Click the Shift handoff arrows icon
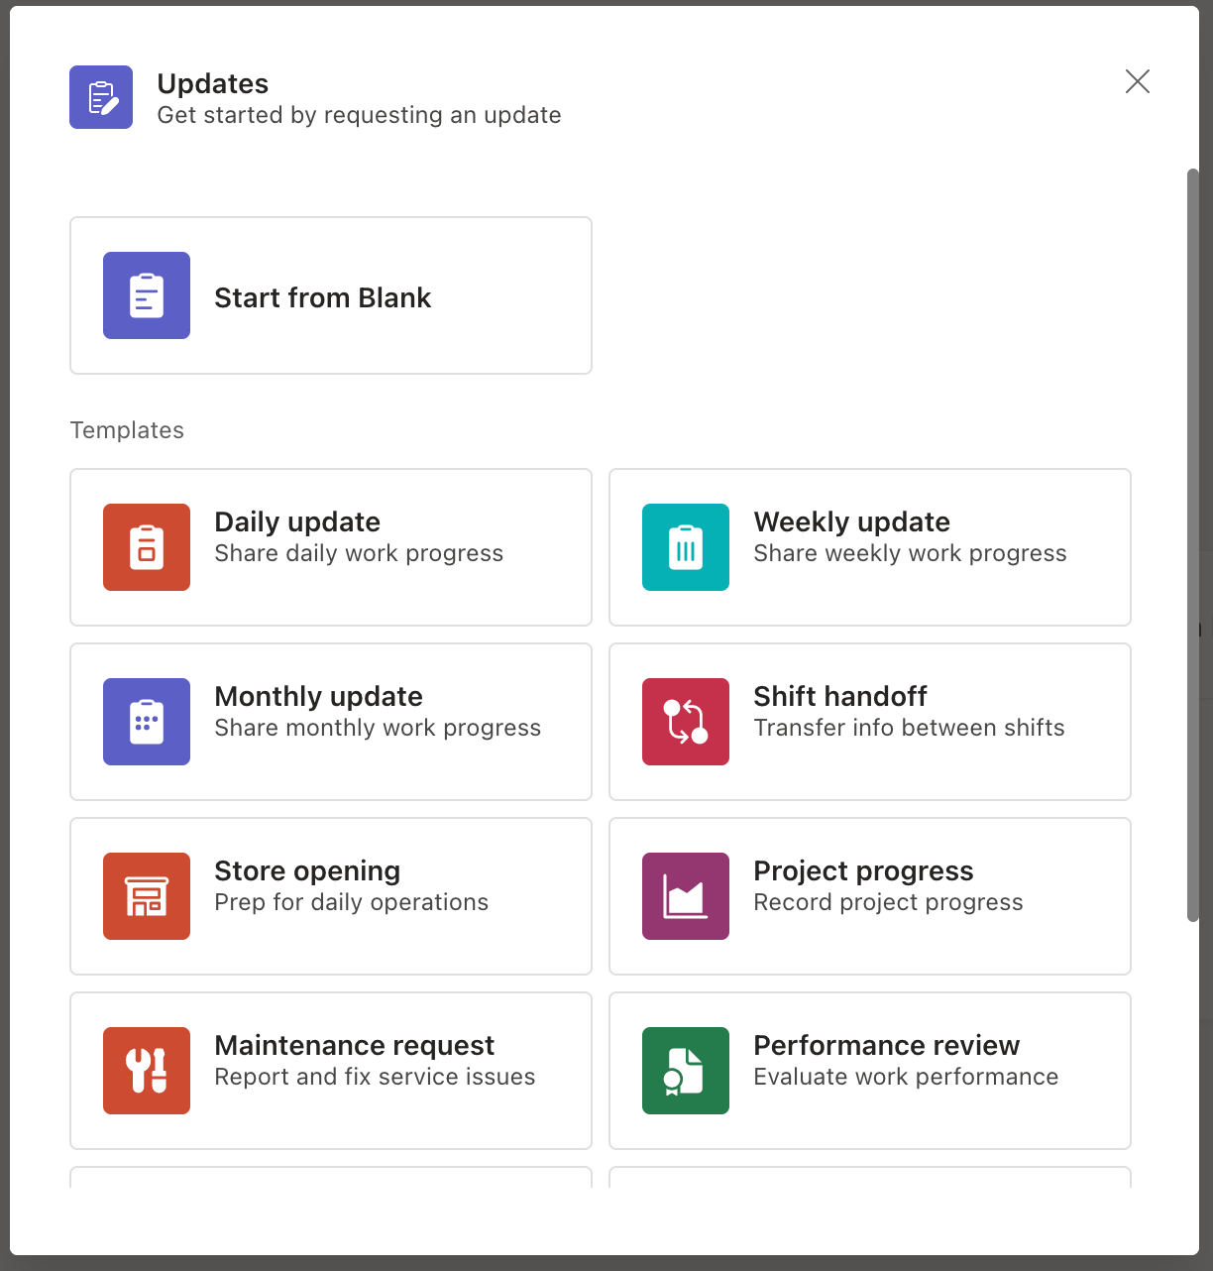1213x1271 pixels. pos(686,722)
